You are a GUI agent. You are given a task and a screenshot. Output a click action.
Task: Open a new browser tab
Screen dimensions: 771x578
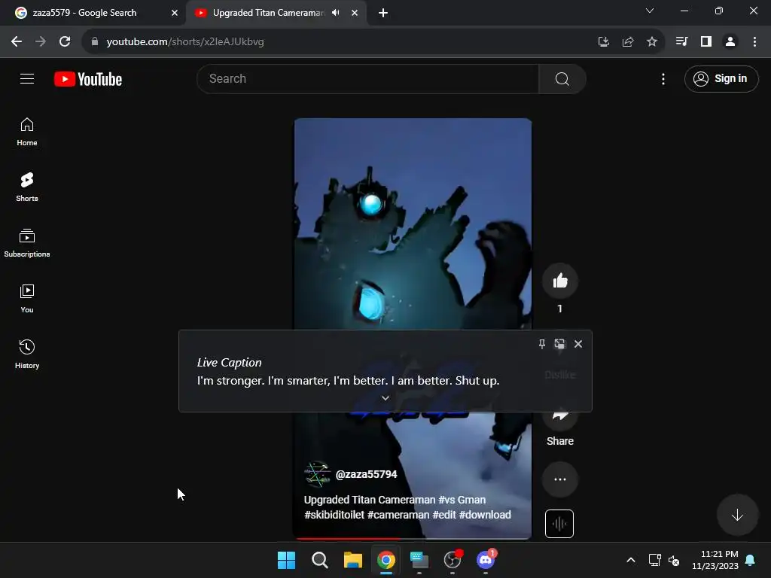383,13
